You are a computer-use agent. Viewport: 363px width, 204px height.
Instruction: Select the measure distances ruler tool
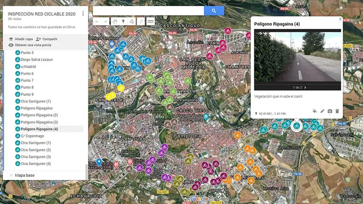(150, 22)
